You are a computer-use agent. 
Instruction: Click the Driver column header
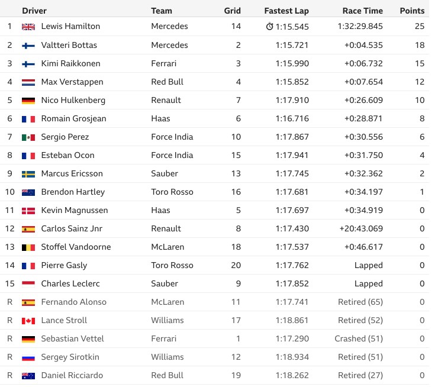(34, 11)
